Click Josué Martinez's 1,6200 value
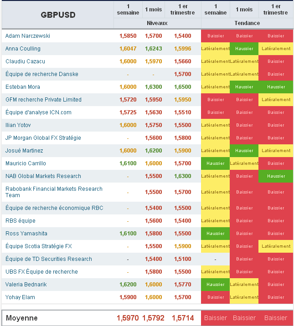Viewport: 294px width, 326px height. tap(154, 151)
